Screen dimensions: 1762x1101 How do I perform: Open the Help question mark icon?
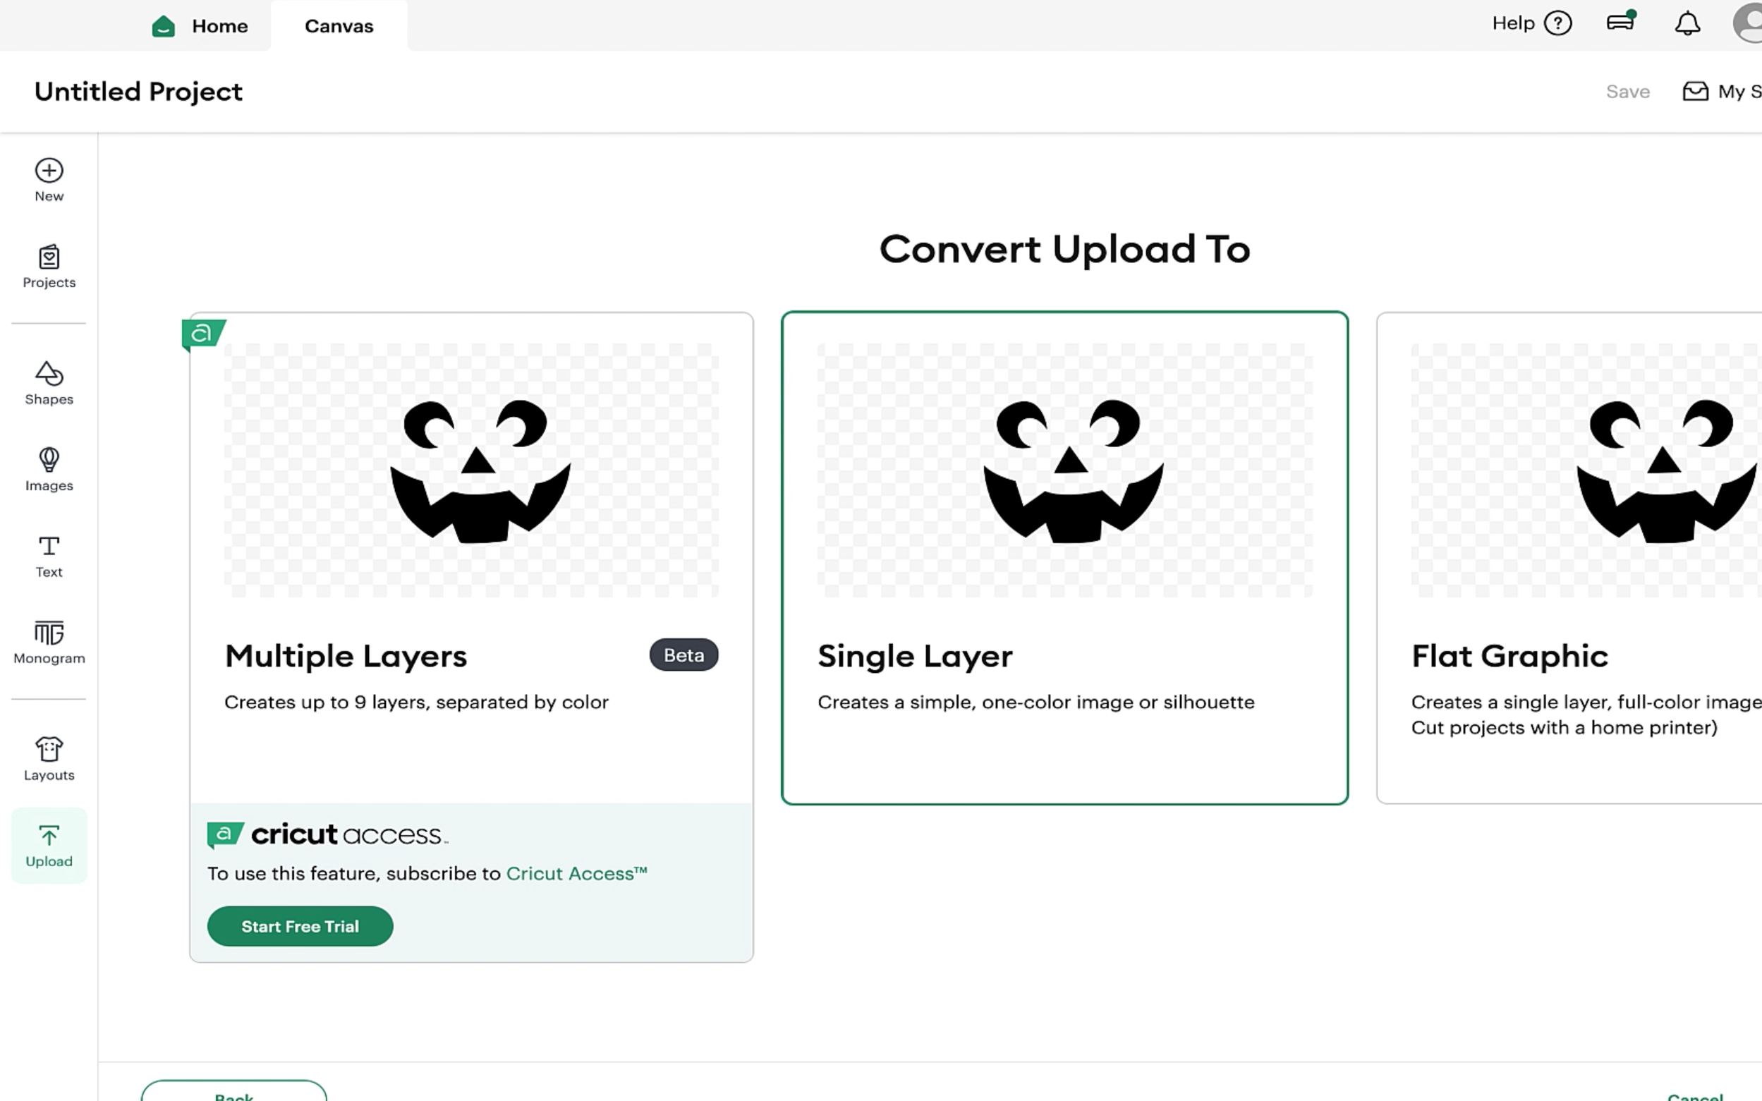(x=1557, y=23)
